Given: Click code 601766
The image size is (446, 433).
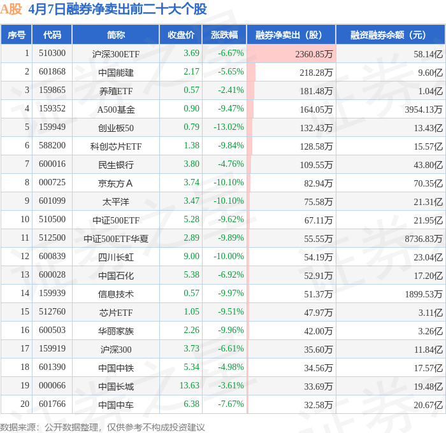Looking at the screenshot, I should (x=52, y=404).
